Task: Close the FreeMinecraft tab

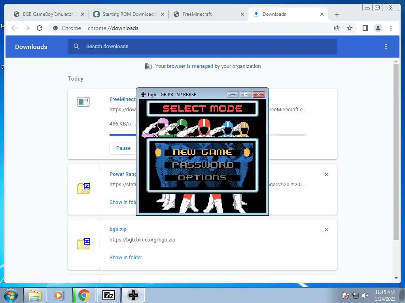Action: click(x=242, y=14)
